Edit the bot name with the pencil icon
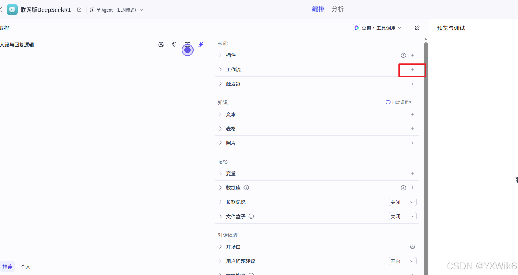The height and width of the screenshot is (275, 518). pos(79,9)
